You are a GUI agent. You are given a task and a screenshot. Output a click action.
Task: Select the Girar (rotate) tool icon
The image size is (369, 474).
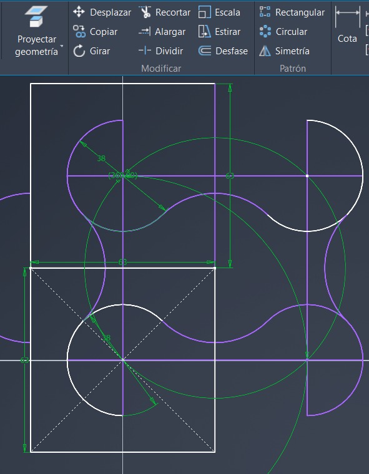click(x=79, y=51)
